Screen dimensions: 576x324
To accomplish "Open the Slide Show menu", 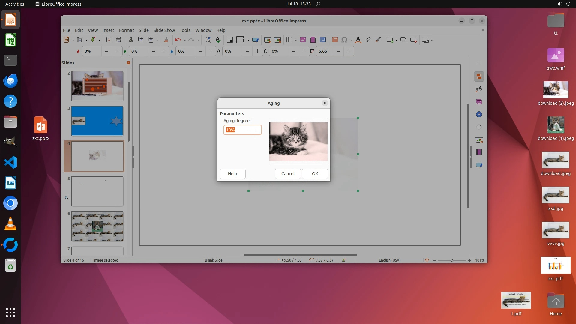I will pos(164,30).
